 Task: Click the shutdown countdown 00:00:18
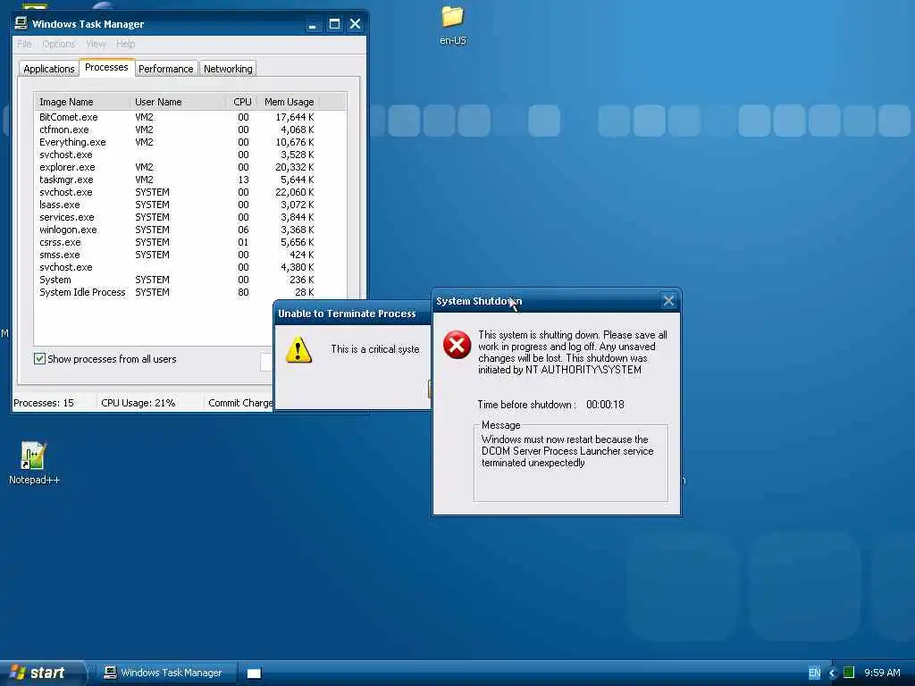coord(605,405)
